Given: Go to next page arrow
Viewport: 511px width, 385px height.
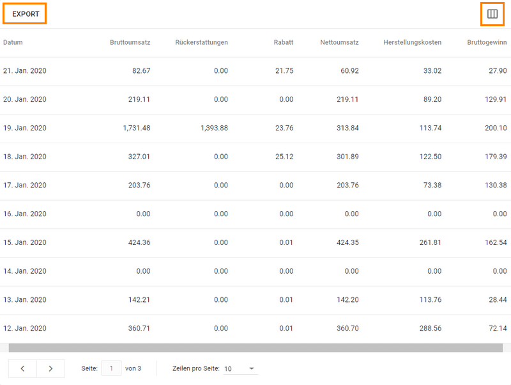Looking at the screenshot, I should click(51, 368).
